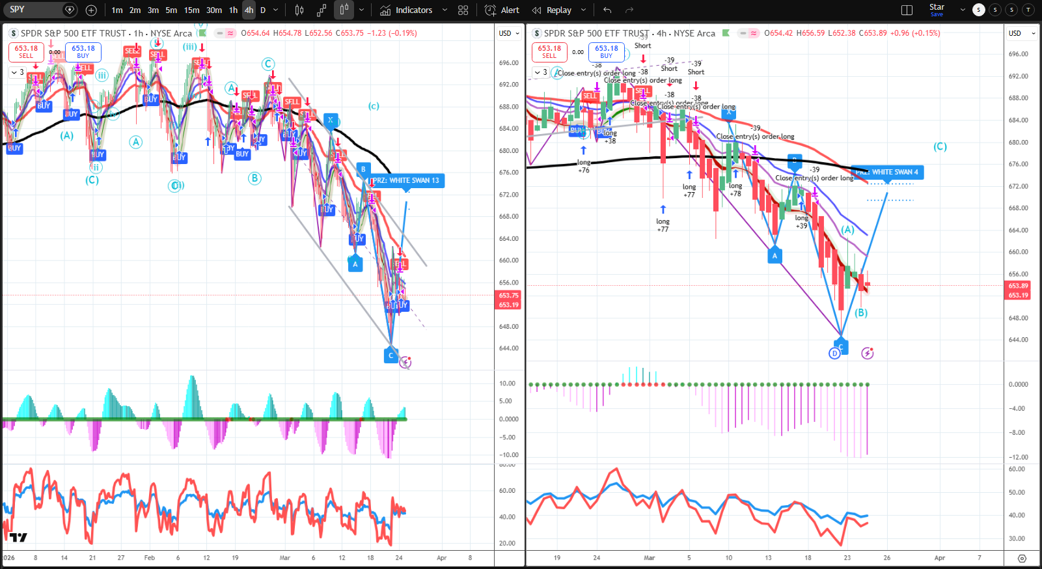Image resolution: width=1042 pixels, height=569 pixels.
Task: Select the PRZ WHITE SWAN 4 label
Action: (x=888, y=172)
